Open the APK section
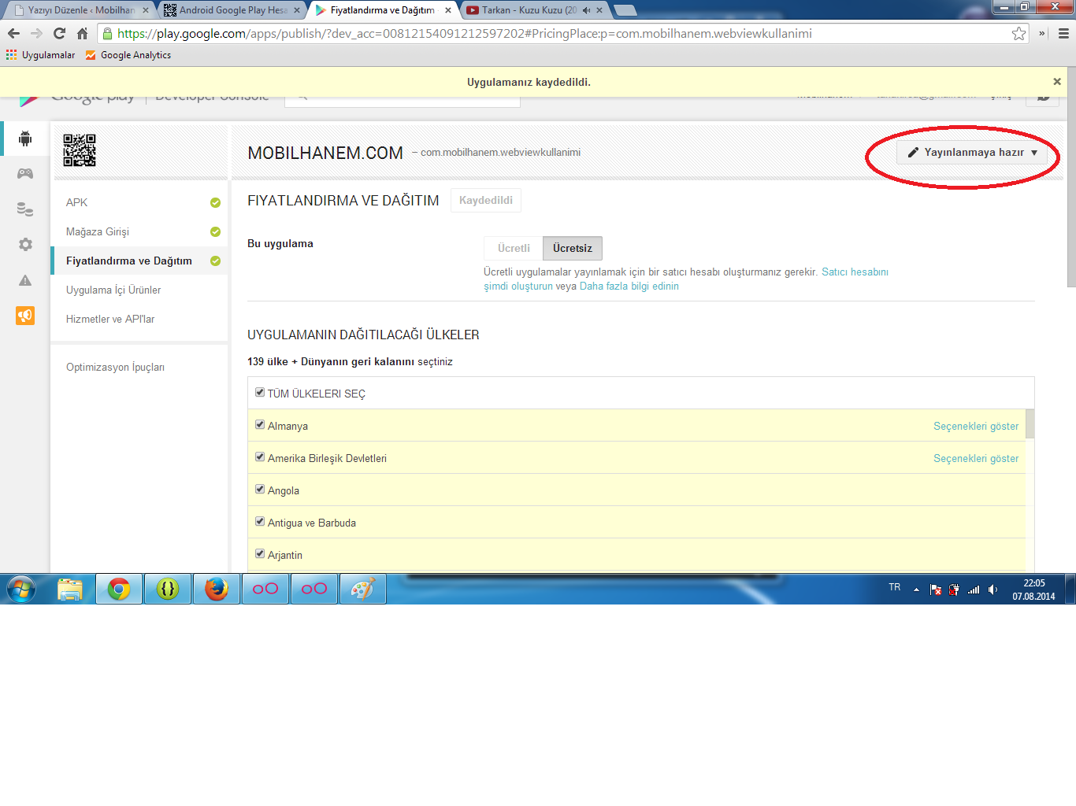This screenshot has height=806, width=1076. click(139, 202)
